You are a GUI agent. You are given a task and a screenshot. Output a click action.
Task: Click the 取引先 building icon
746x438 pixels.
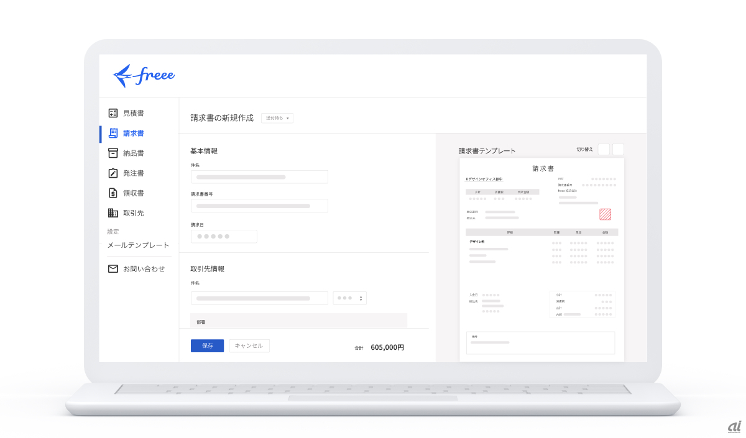click(x=113, y=213)
